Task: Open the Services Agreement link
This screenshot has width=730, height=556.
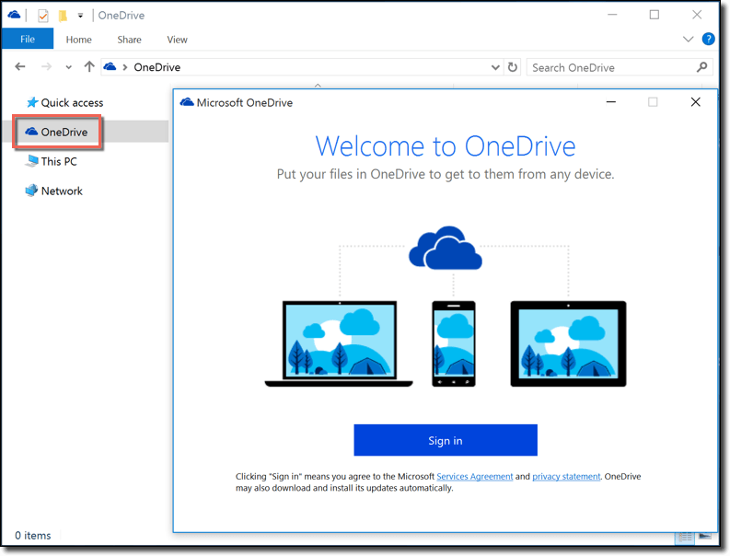Action: point(474,476)
